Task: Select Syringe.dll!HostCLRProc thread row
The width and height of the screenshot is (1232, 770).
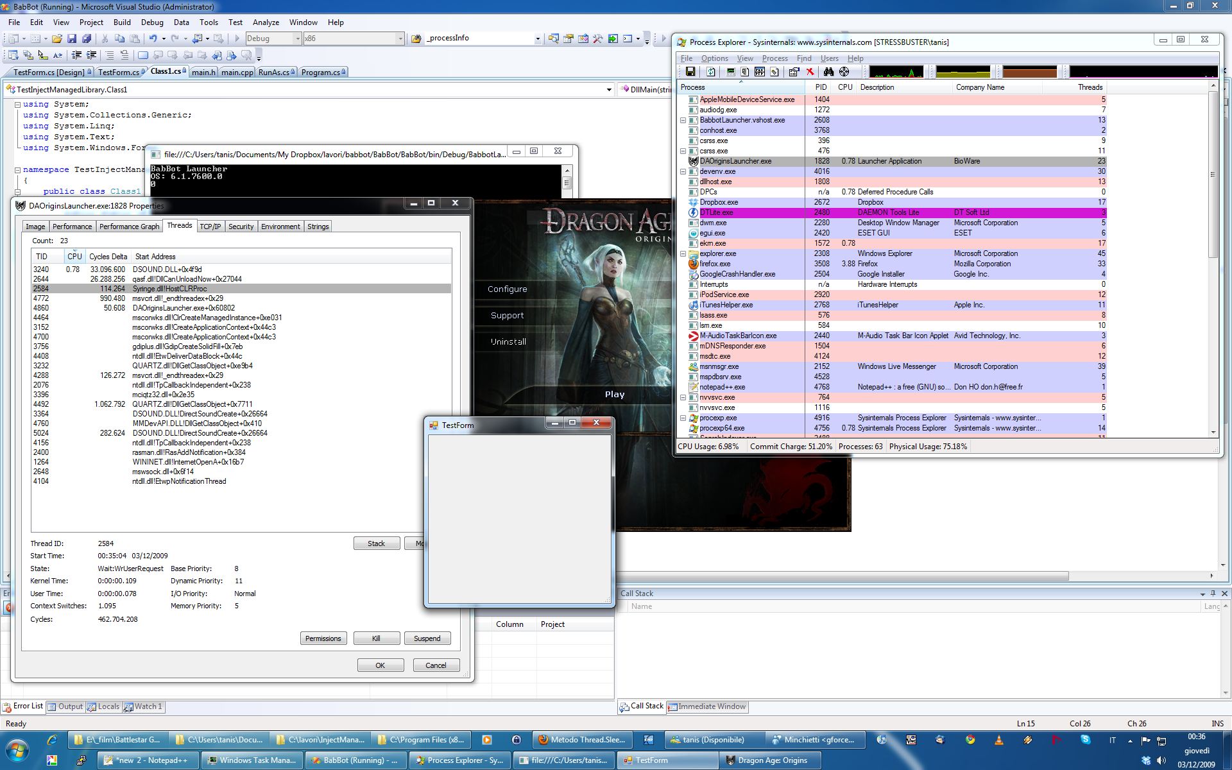Action: coord(241,289)
